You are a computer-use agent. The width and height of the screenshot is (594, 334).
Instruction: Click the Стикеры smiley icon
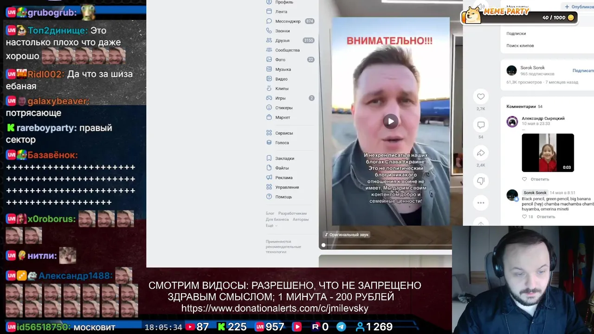click(x=269, y=108)
